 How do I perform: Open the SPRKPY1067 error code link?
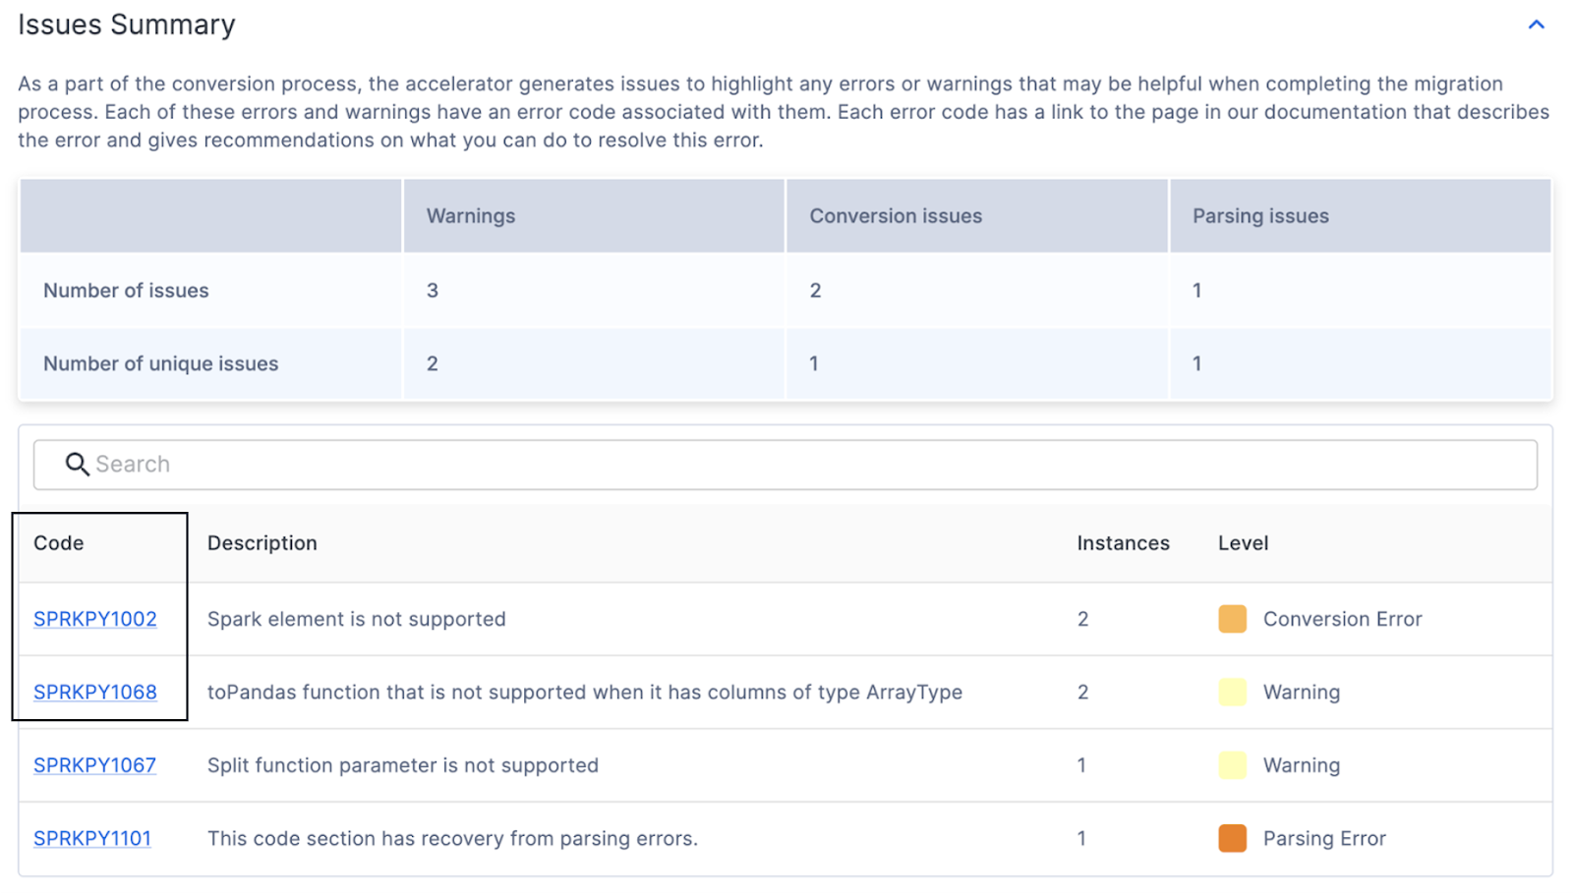(94, 765)
